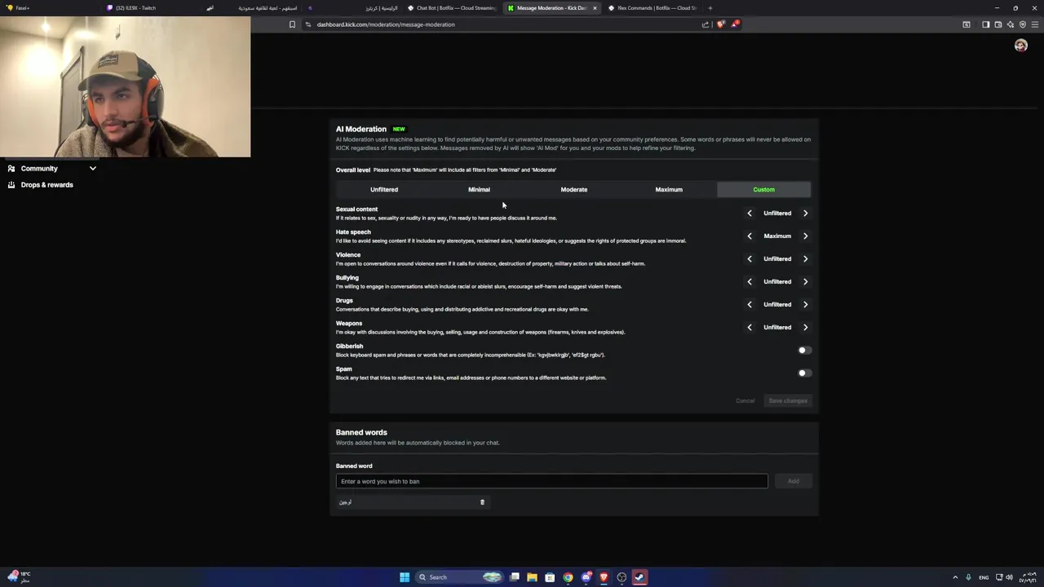The width and height of the screenshot is (1044, 587).
Task: Click the Brave shield icon
Action: click(x=720, y=24)
